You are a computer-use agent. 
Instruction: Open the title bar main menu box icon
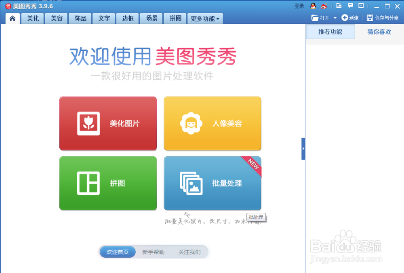click(x=361, y=6)
